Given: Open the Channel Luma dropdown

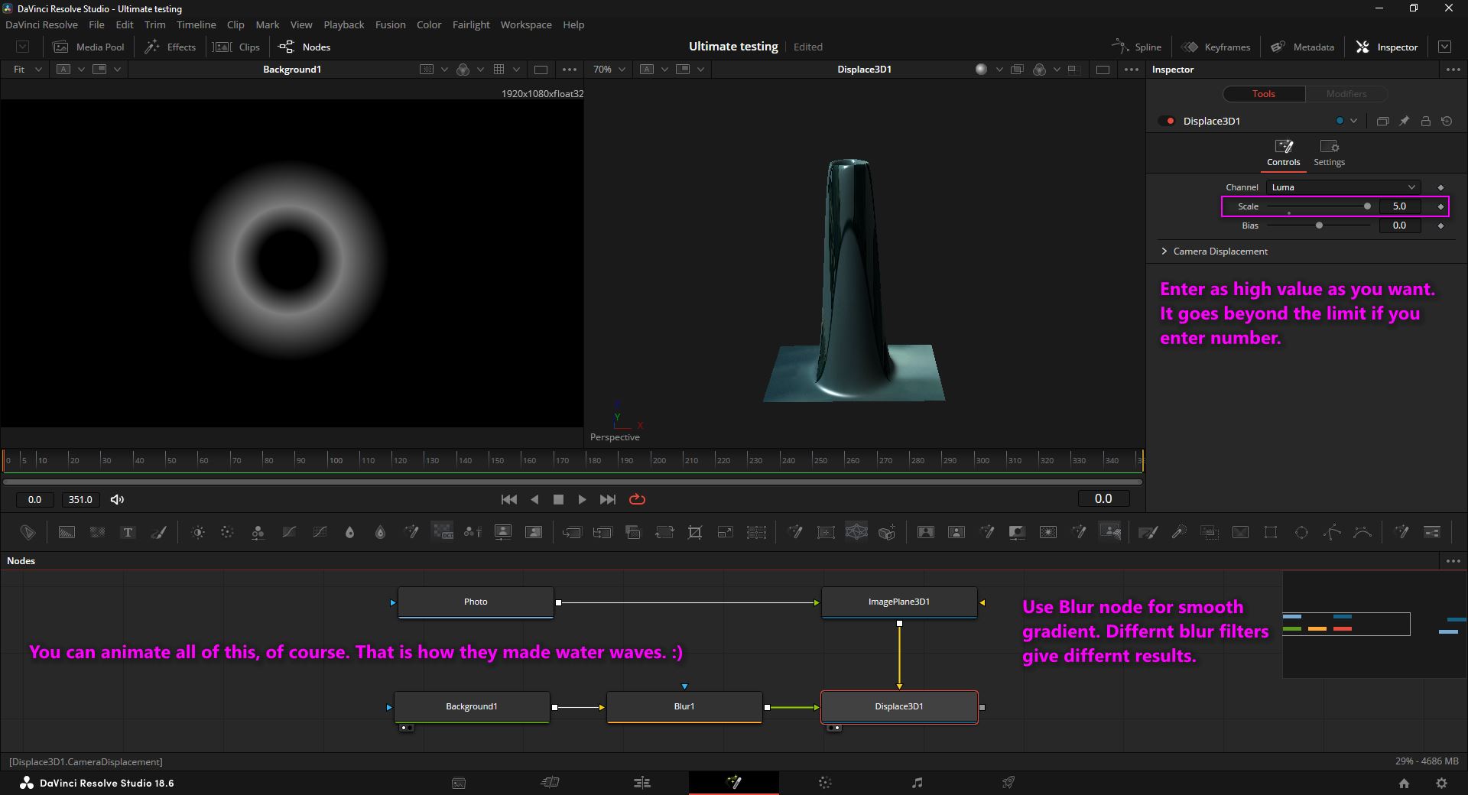Looking at the screenshot, I should pyautogui.click(x=1343, y=187).
